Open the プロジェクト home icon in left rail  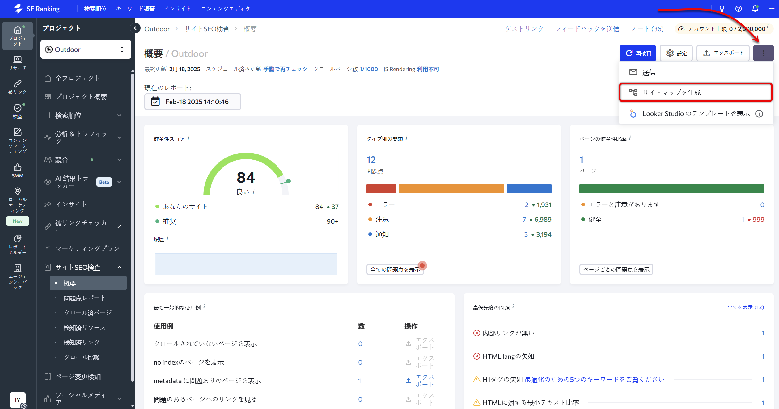tap(18, 36)
